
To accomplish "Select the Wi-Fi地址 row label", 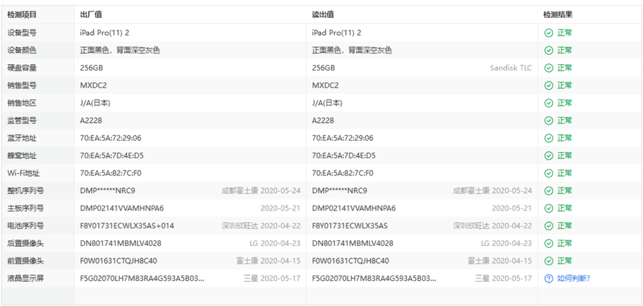I will (x=24, y=173).
